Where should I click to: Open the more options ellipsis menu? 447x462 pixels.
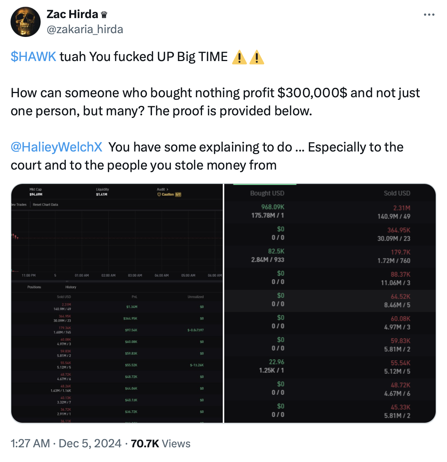pos(429,15)
